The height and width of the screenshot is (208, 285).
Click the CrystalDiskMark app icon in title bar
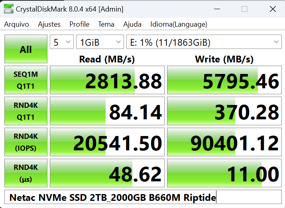pyautogui.click(x=8, y=9)
